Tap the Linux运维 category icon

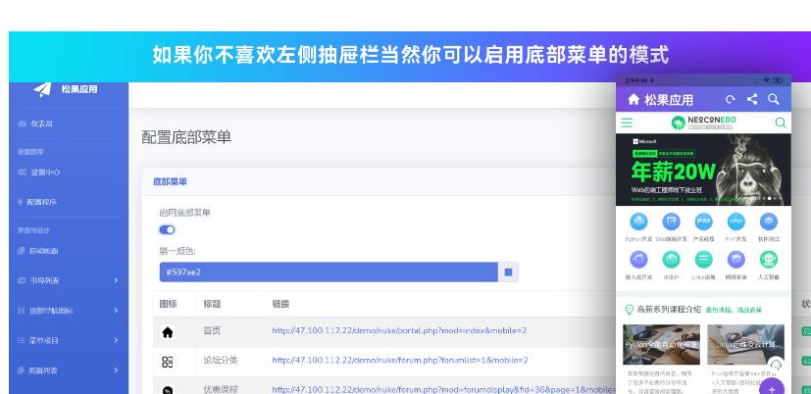click(x=703, y=260)
